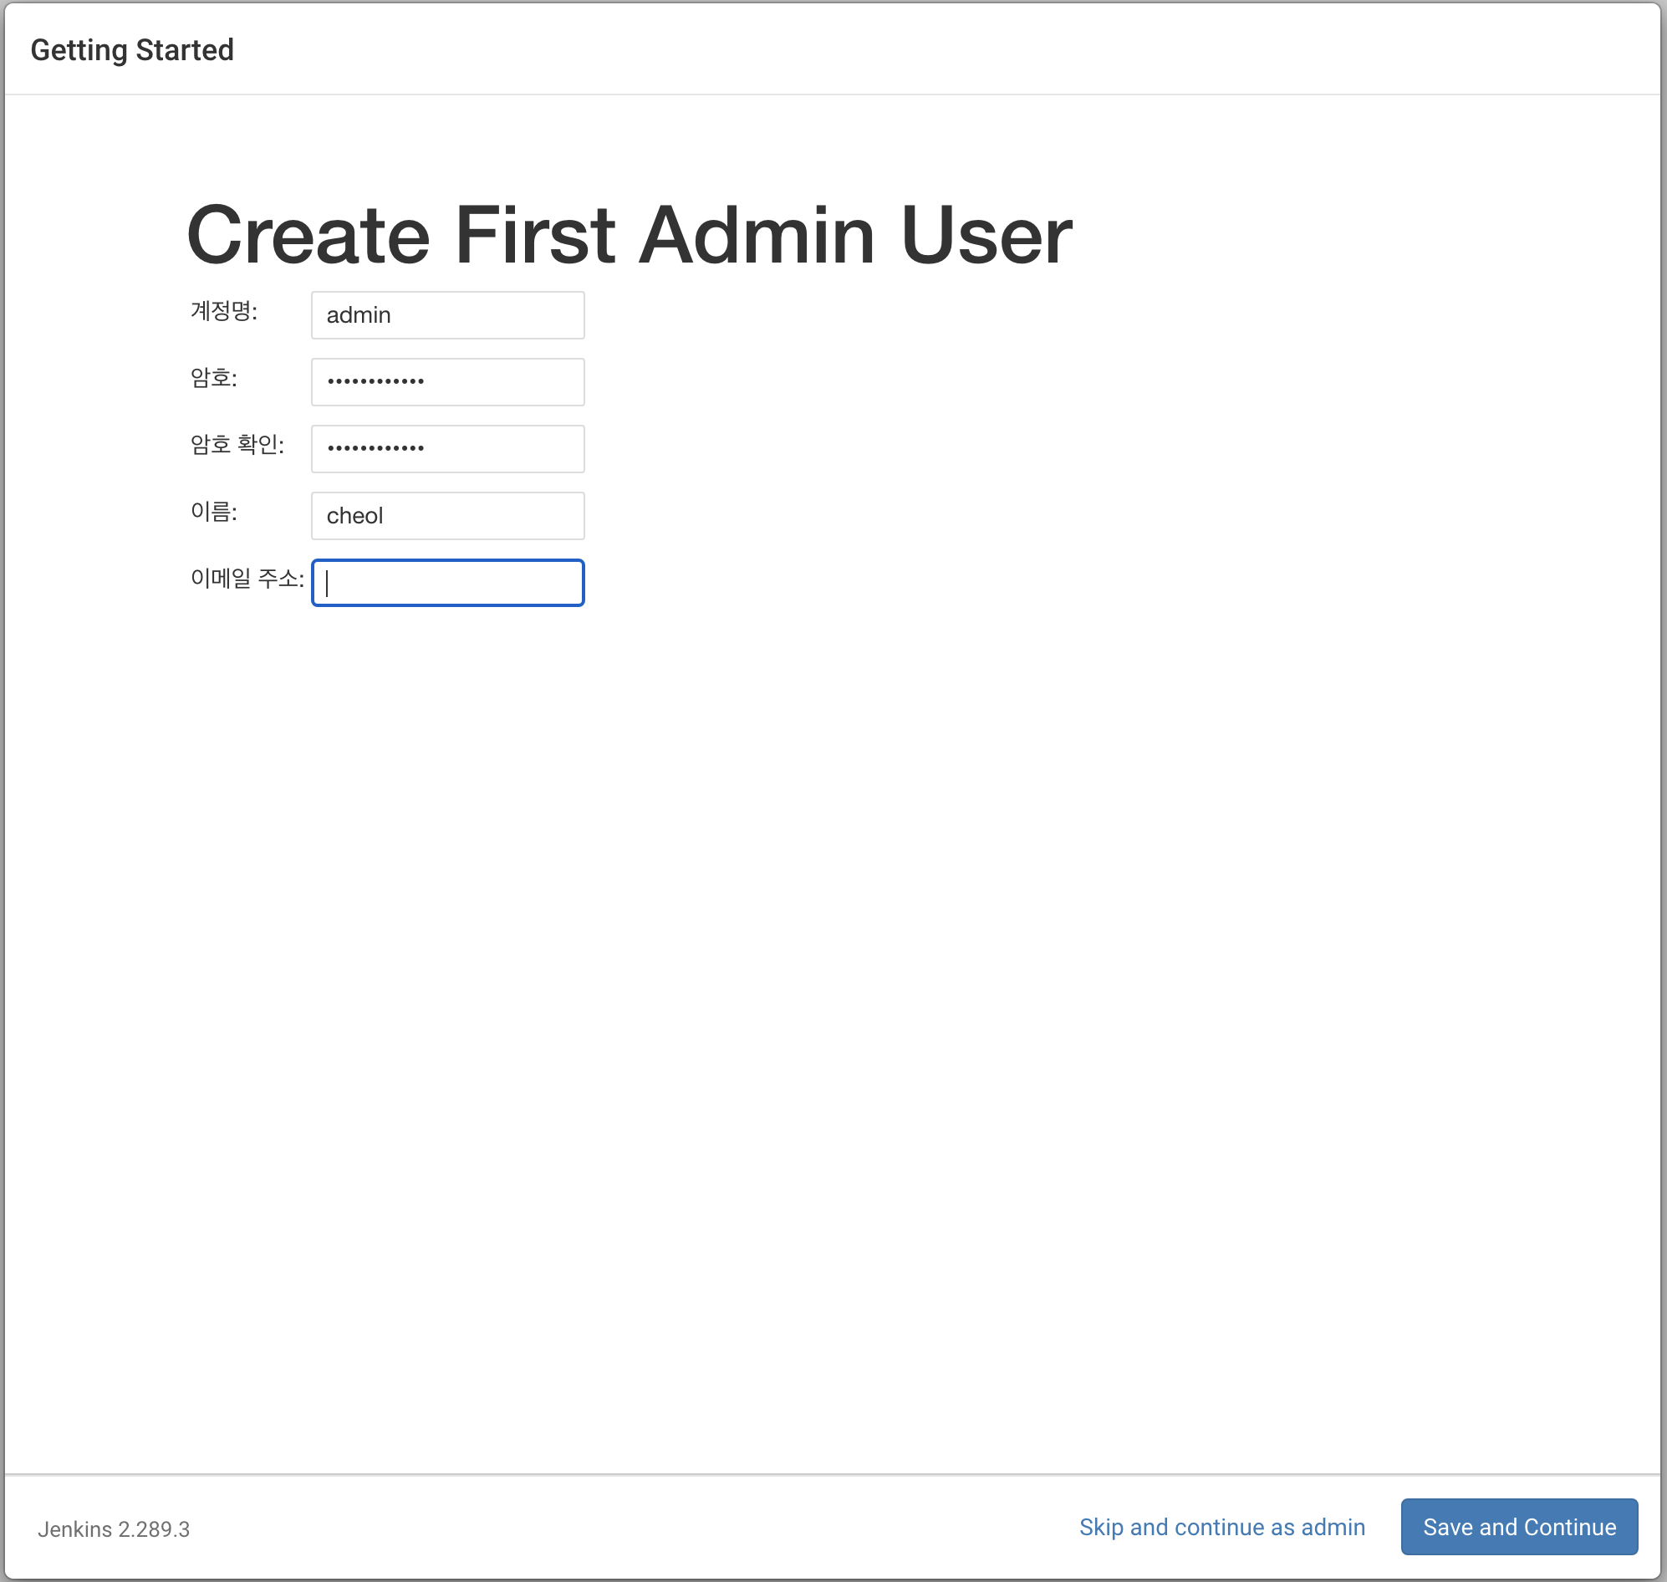Image resolution: width=1667 pixels, height=1582 pixels.
Task: Click the typed text cheol
Action: tap(354, 516)
